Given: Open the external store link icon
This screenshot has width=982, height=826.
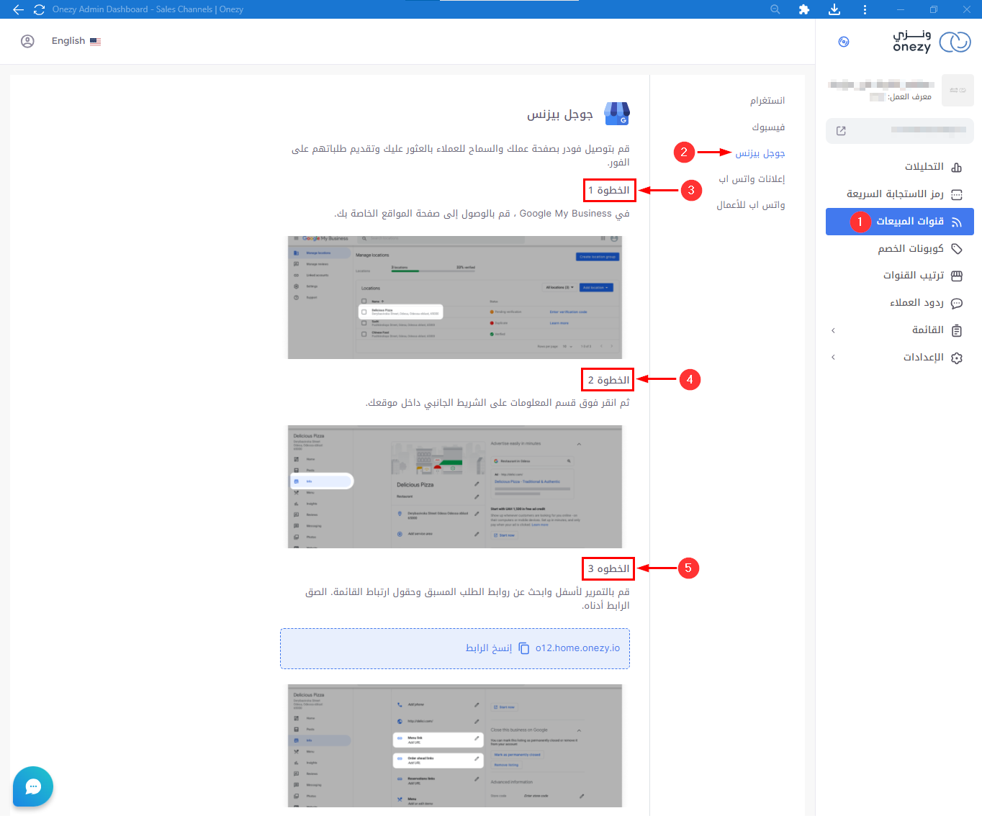Looking at the screenshot, I should click(x=841, y=131).
